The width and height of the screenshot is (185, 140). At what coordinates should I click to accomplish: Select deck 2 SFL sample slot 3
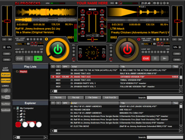pyautogui.click(x=111, y=55)
